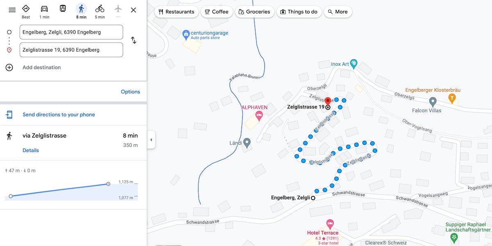Screen dimensions: 492x246
Task: Select flights mode airplane icon
Action: point(118,9)
